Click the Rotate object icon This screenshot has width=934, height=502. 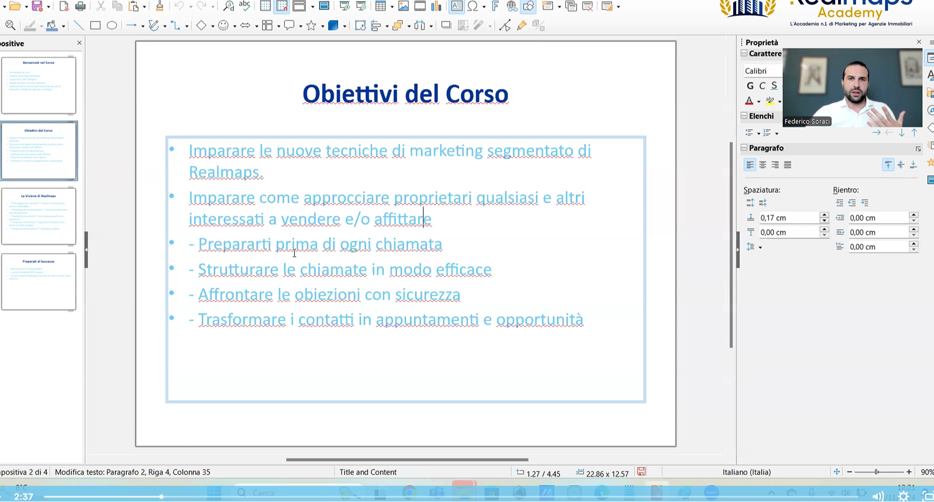[360, 25]
